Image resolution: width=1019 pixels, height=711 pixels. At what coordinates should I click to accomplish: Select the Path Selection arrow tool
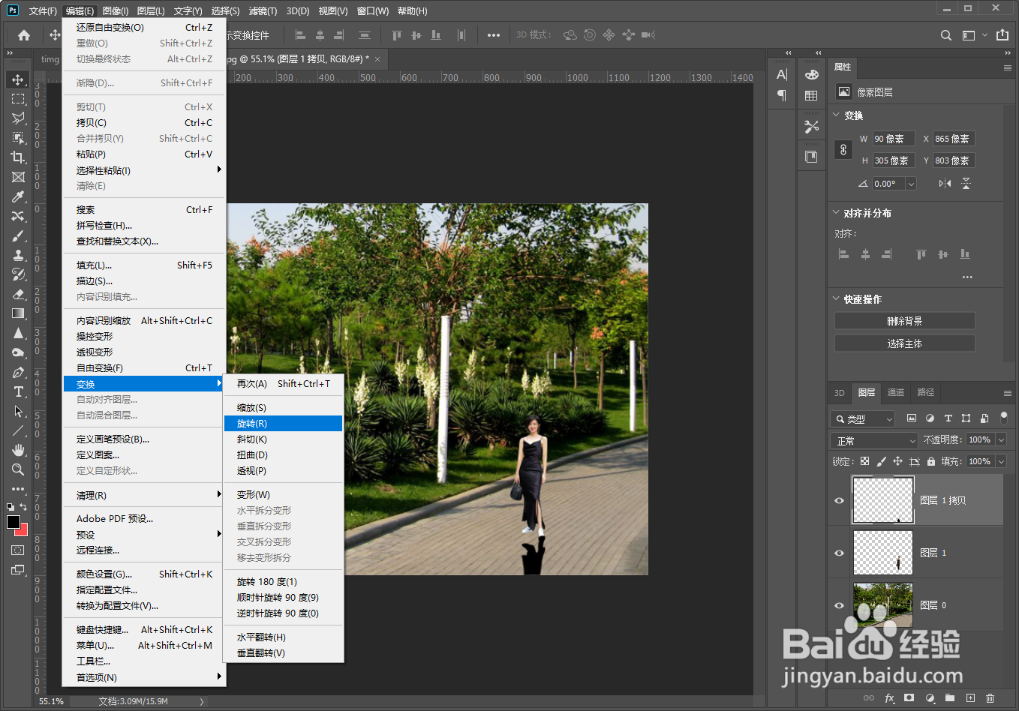[x=18, y=411]
